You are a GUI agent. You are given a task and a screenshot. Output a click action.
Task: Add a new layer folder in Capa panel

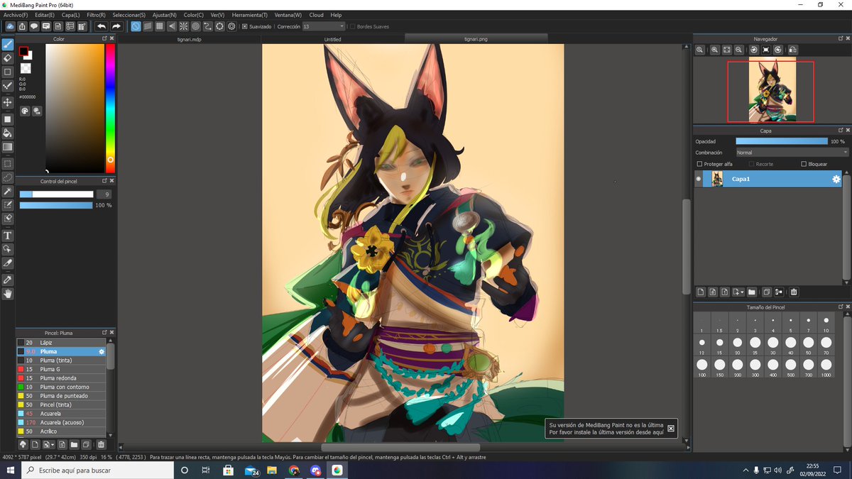point(751,292)
